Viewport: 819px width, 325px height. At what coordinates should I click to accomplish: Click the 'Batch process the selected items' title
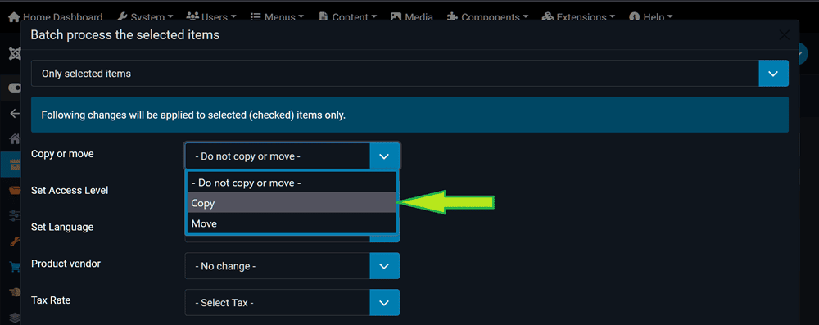tap(124, 35)
